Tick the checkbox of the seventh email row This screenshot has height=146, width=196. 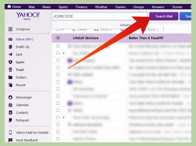[58, 89]
